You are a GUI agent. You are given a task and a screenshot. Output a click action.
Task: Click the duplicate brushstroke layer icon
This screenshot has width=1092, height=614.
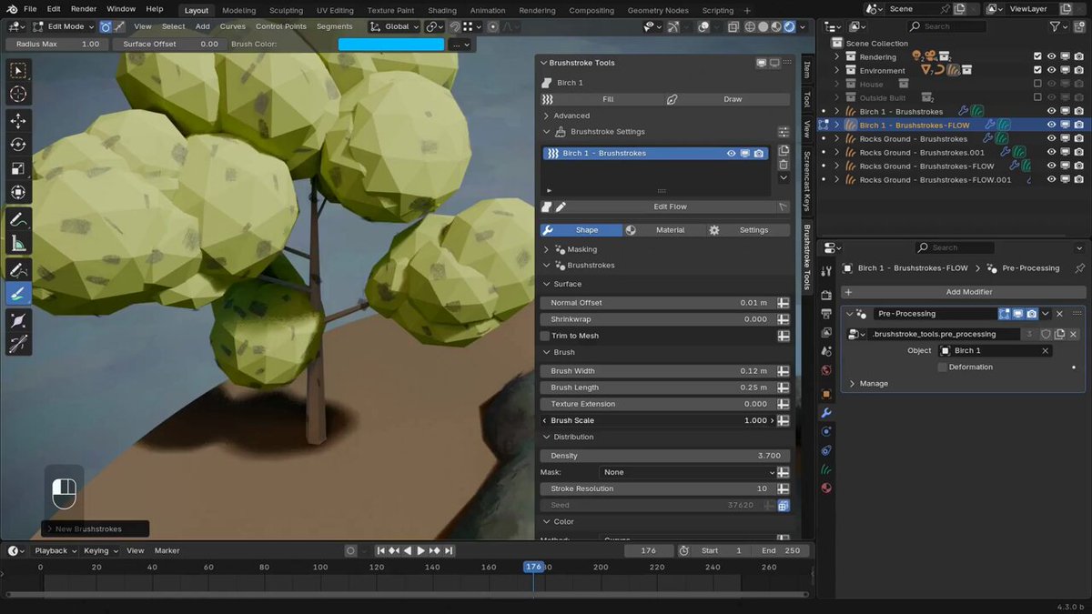(x=784, y=151)
